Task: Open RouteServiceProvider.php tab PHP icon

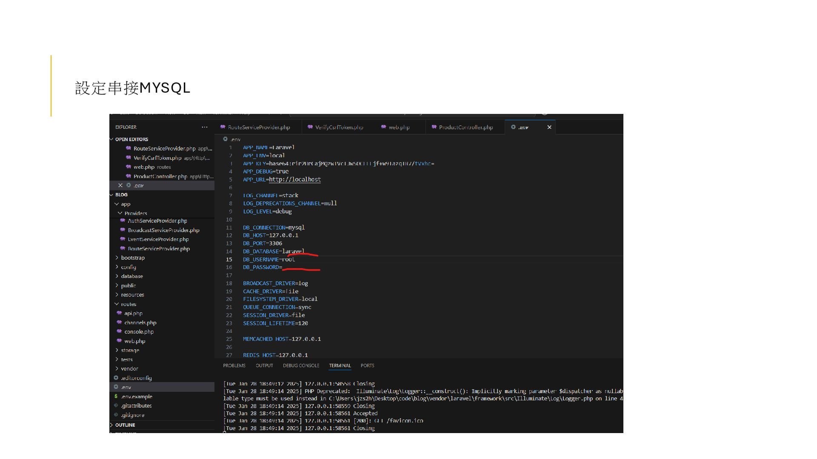Action: (x=223, y=127)
